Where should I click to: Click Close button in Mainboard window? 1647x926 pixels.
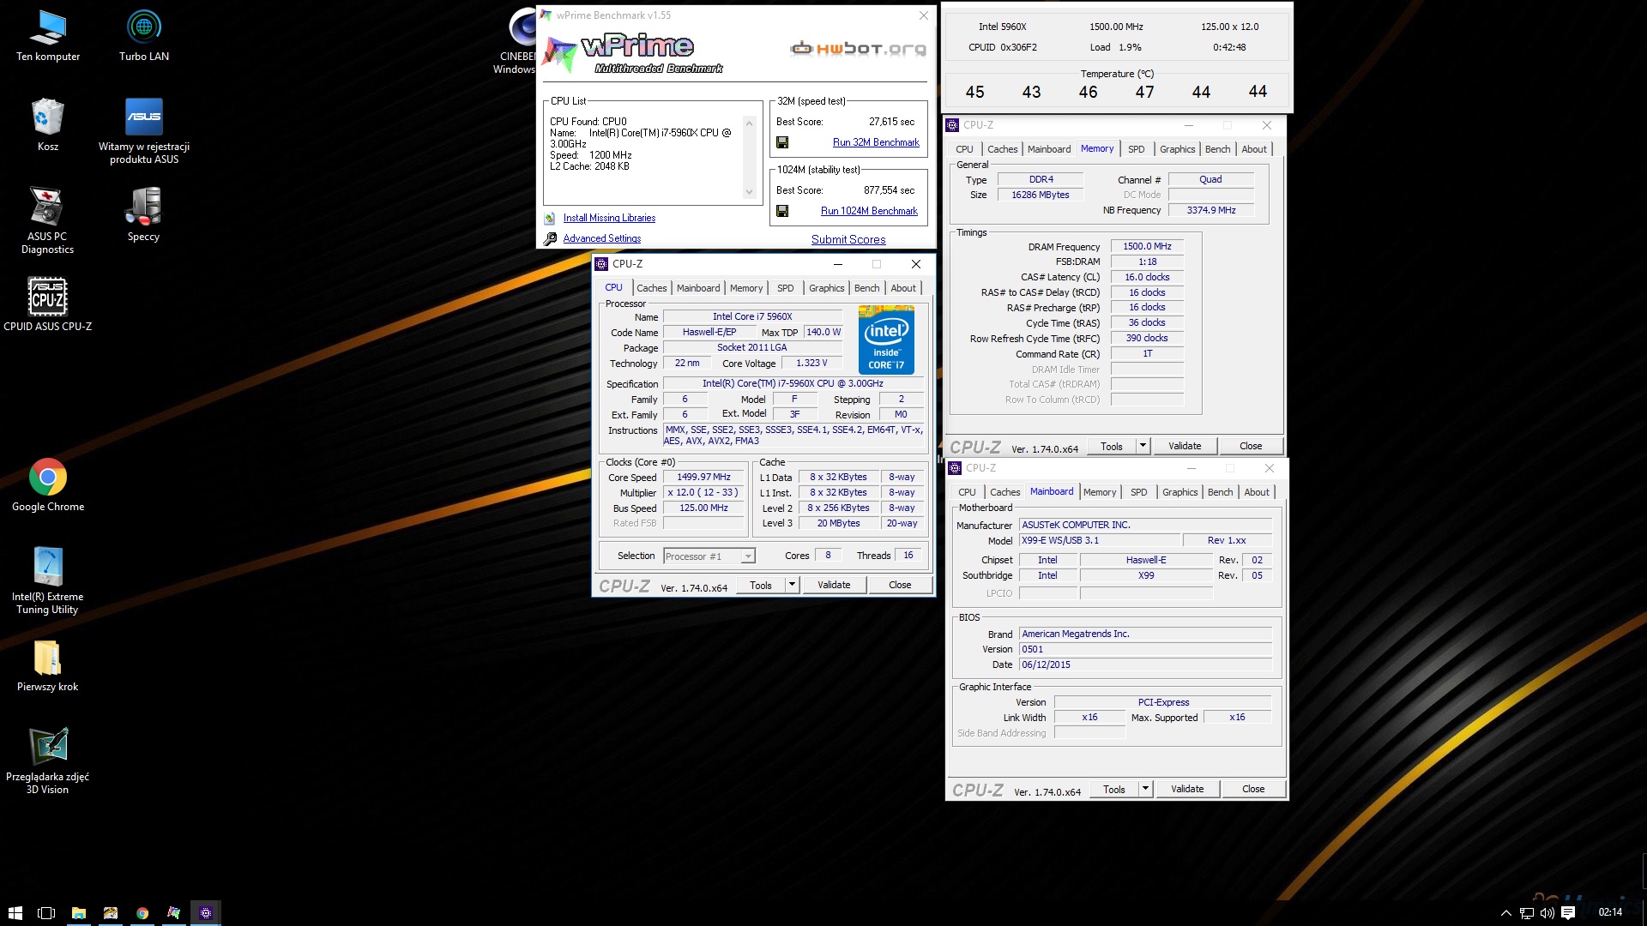pos(1253,789)
